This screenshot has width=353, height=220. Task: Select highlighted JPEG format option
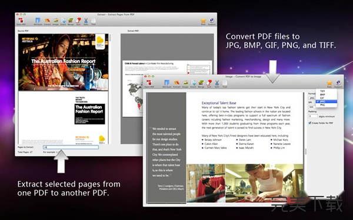tap(326, 101)
